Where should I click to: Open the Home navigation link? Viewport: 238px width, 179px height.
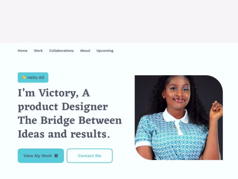coord(23,51)
